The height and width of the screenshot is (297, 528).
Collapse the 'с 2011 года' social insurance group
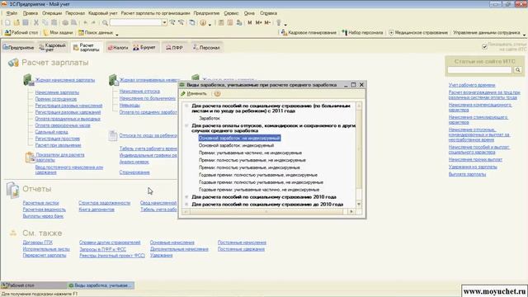[186, 106]
